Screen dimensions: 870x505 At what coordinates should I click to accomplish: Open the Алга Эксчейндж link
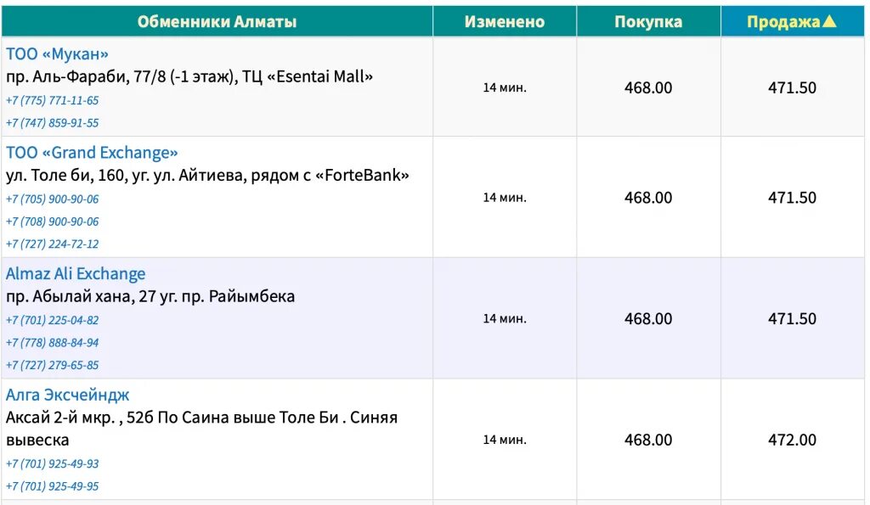click(67, 395)
